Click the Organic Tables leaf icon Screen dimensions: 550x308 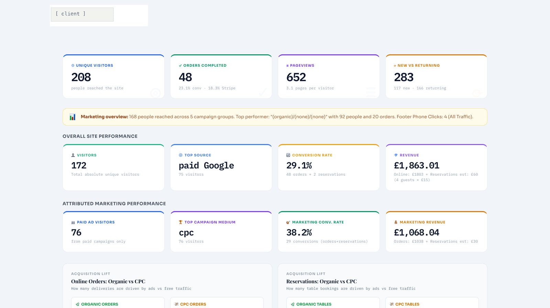pos(293,304)
